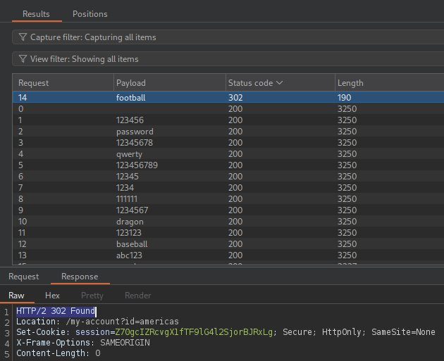Sort by the Length column header

coord(389,83)
